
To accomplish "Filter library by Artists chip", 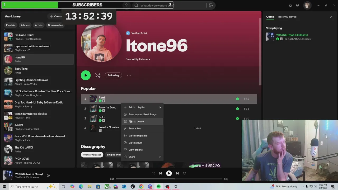I will 39,25.
